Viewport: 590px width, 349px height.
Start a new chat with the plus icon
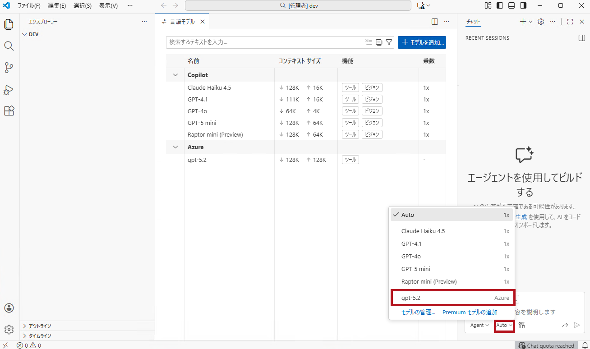click(522, 21)
